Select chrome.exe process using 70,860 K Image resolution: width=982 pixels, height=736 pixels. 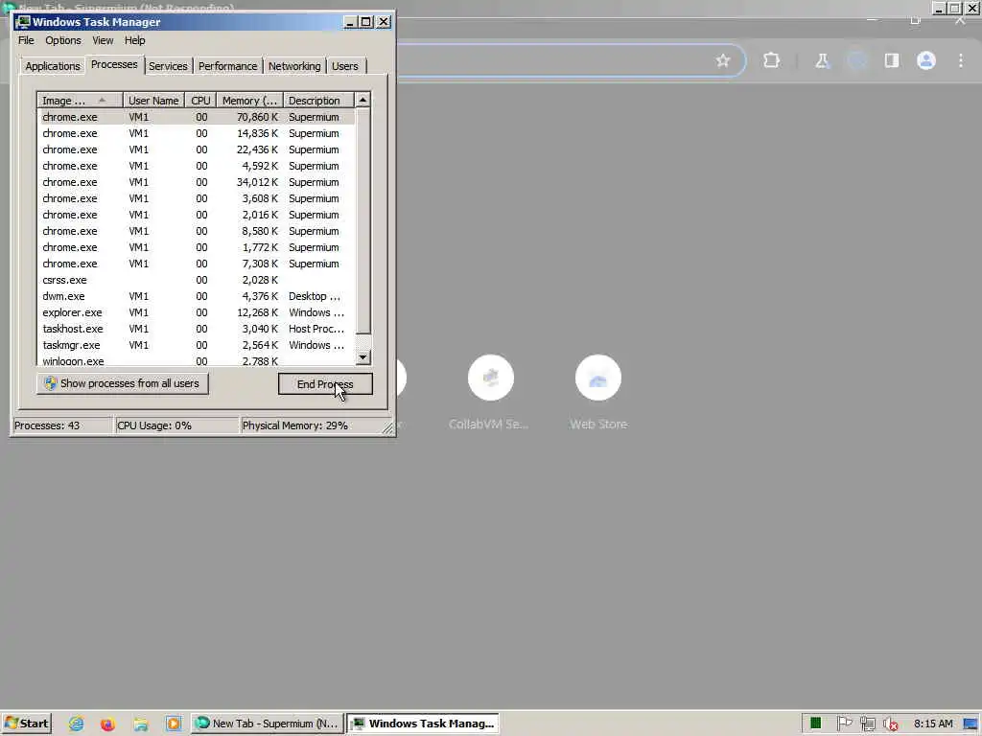click(x=196, y=117)
